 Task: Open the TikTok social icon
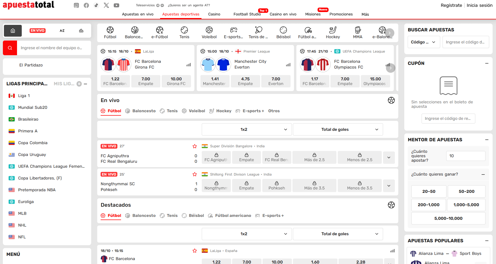tap(96, 5)
